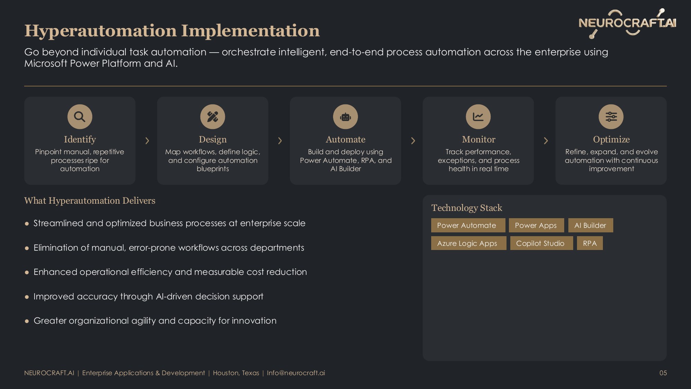
Task: Click the Monitor step heading
Action: 479,139
